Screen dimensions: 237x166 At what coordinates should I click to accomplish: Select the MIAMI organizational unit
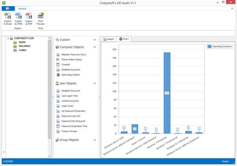click(22, 42)
